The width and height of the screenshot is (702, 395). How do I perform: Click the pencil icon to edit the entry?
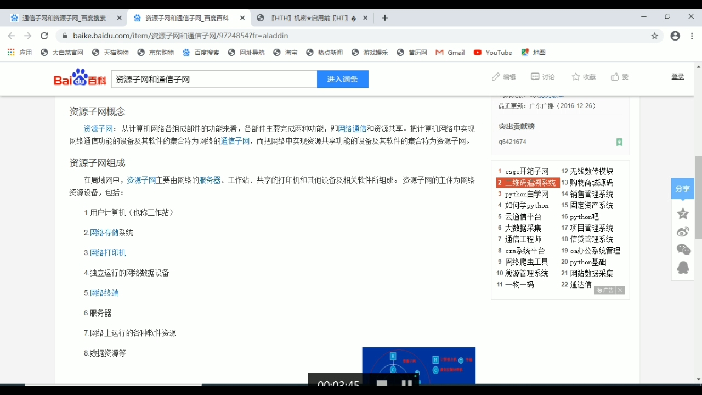[495, 77]
